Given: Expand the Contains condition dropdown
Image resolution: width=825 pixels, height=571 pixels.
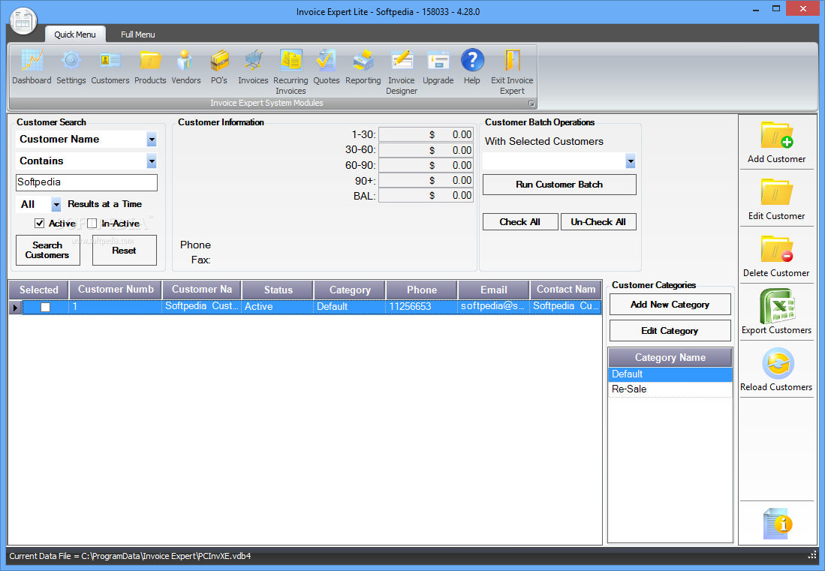Looking at the screenshot, I should click(x=152, y=161).
